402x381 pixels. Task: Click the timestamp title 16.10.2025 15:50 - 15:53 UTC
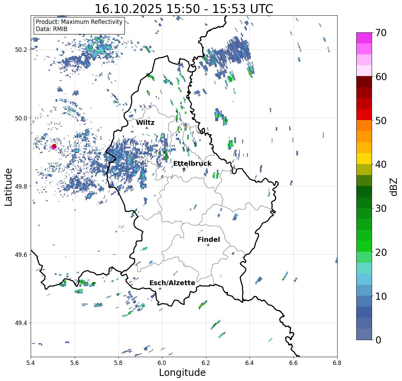184,9
